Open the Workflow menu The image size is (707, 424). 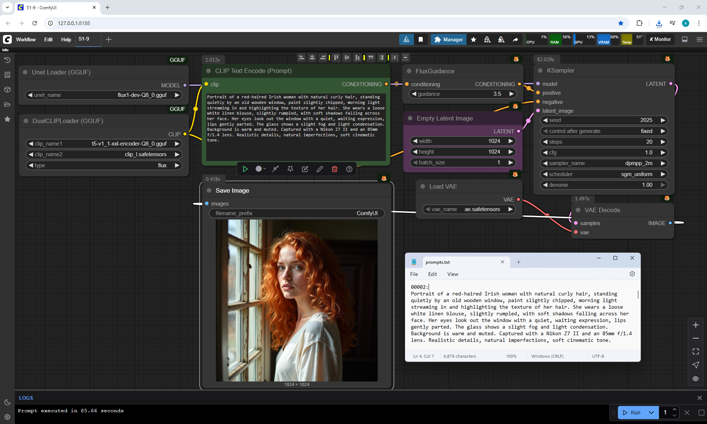pyautogui.click(x=26, y=39)
